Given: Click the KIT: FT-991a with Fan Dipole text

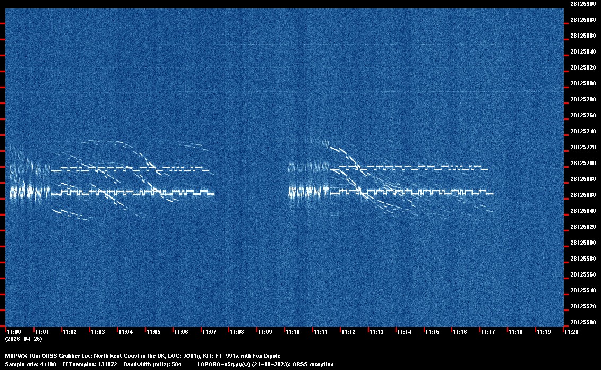Looking at the screenshot, I should tap(245, 356).
